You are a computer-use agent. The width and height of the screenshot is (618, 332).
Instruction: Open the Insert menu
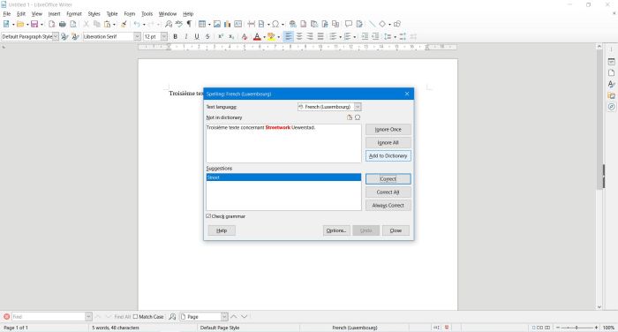[54, 14]
